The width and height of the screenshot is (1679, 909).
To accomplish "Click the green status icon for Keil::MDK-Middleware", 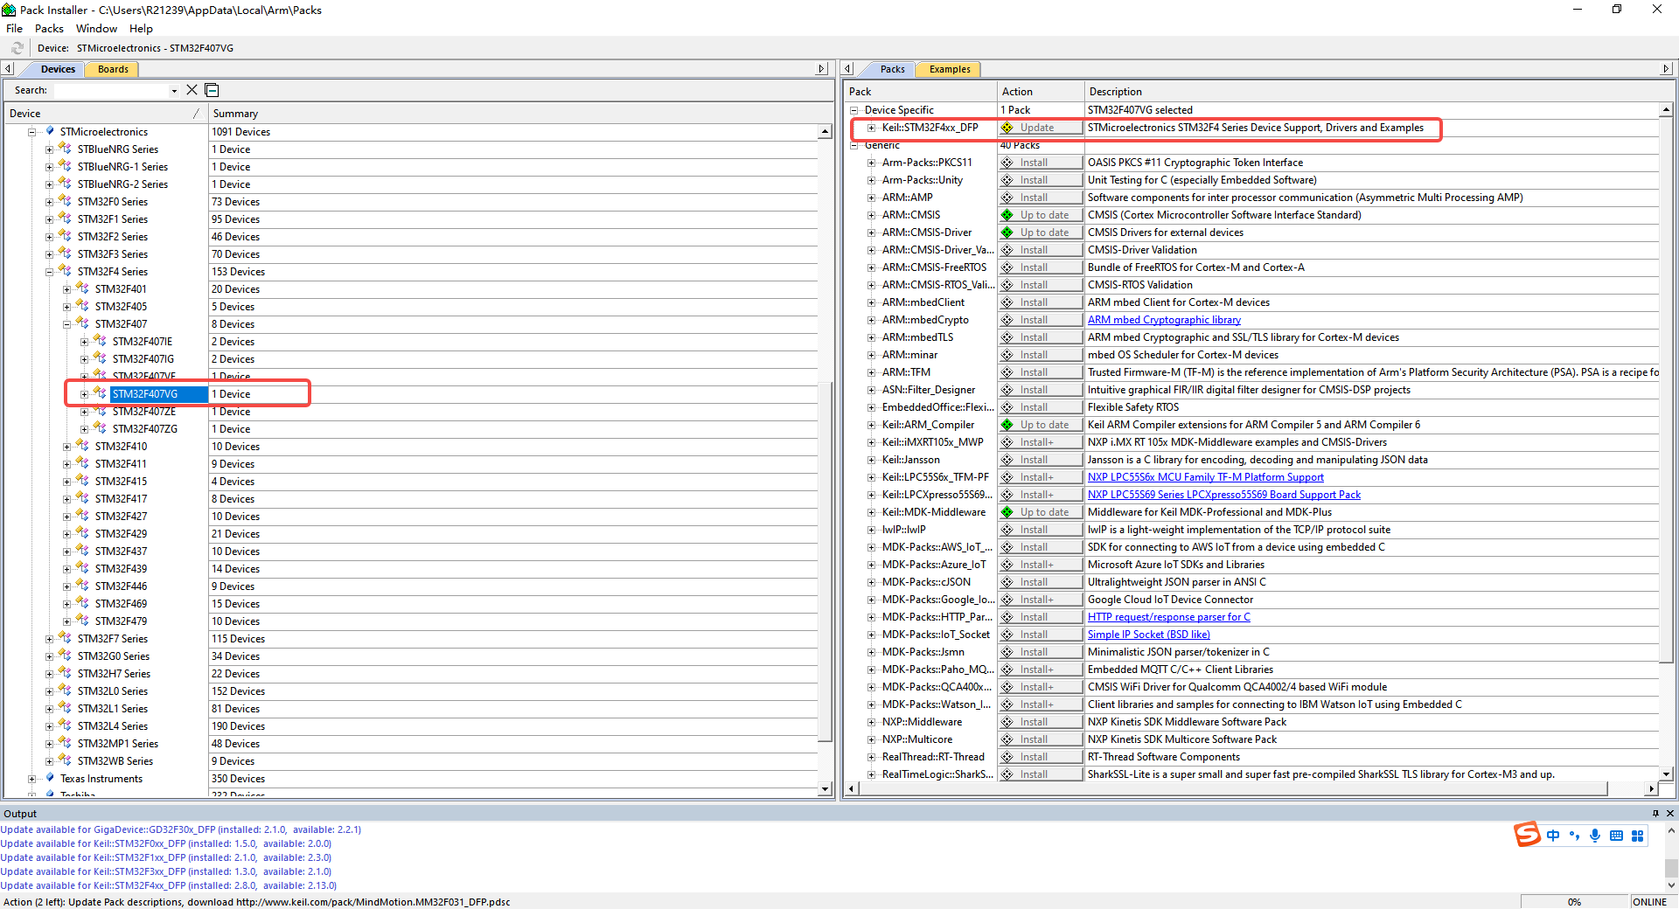I will coord(1007,512).
